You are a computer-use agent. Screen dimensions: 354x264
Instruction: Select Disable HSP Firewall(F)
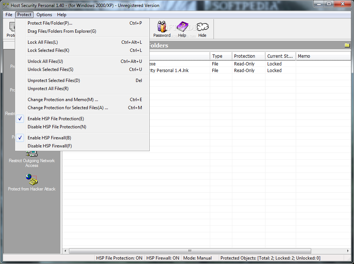point(82,146)
